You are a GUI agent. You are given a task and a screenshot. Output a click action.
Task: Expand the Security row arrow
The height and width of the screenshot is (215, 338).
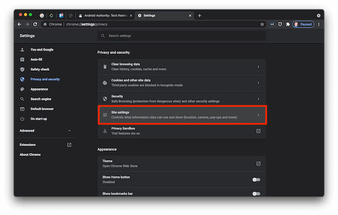(258, 99)
